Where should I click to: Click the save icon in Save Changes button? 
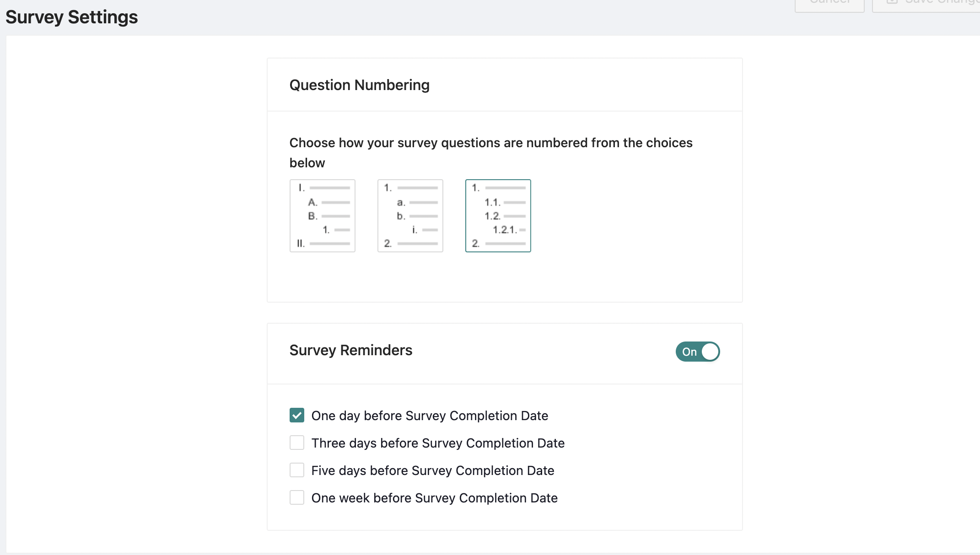(891, 2)
